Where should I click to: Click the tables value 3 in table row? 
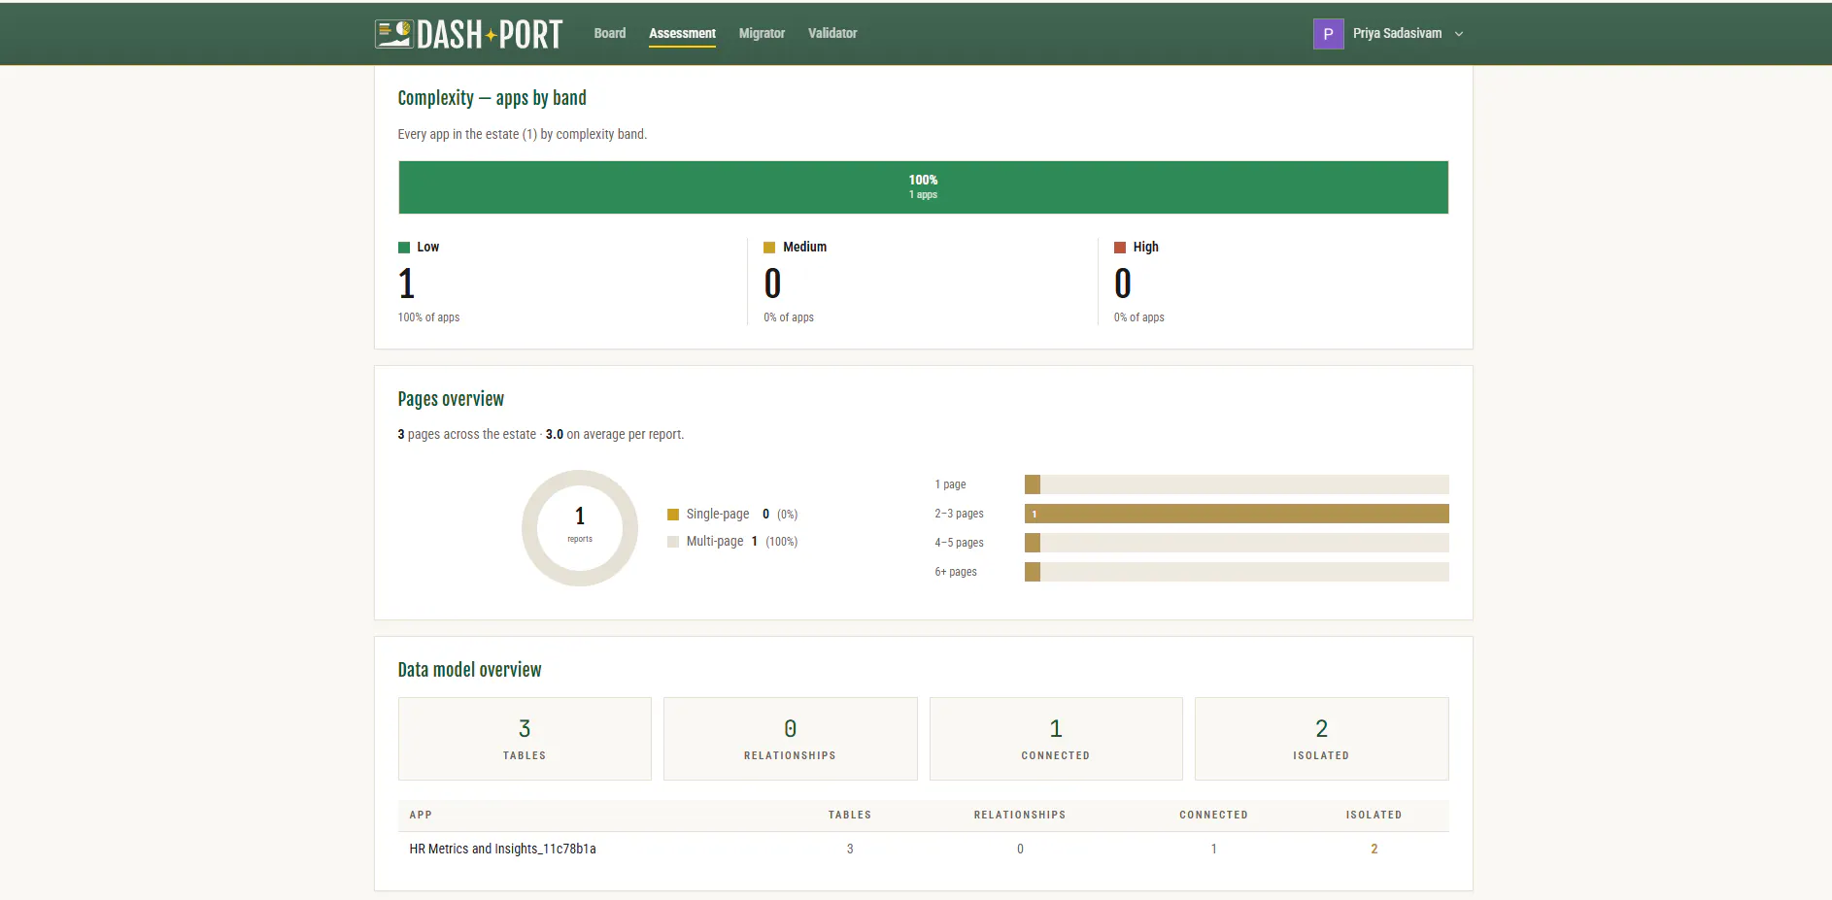pyautogui.click(x=850, y=850)
